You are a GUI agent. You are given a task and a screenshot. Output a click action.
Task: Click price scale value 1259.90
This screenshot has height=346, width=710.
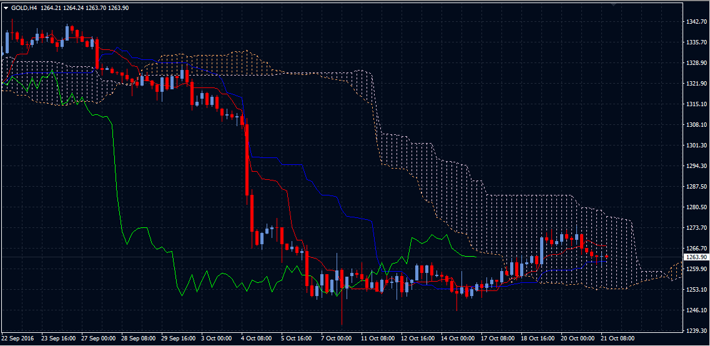click(x=696, y=269)
